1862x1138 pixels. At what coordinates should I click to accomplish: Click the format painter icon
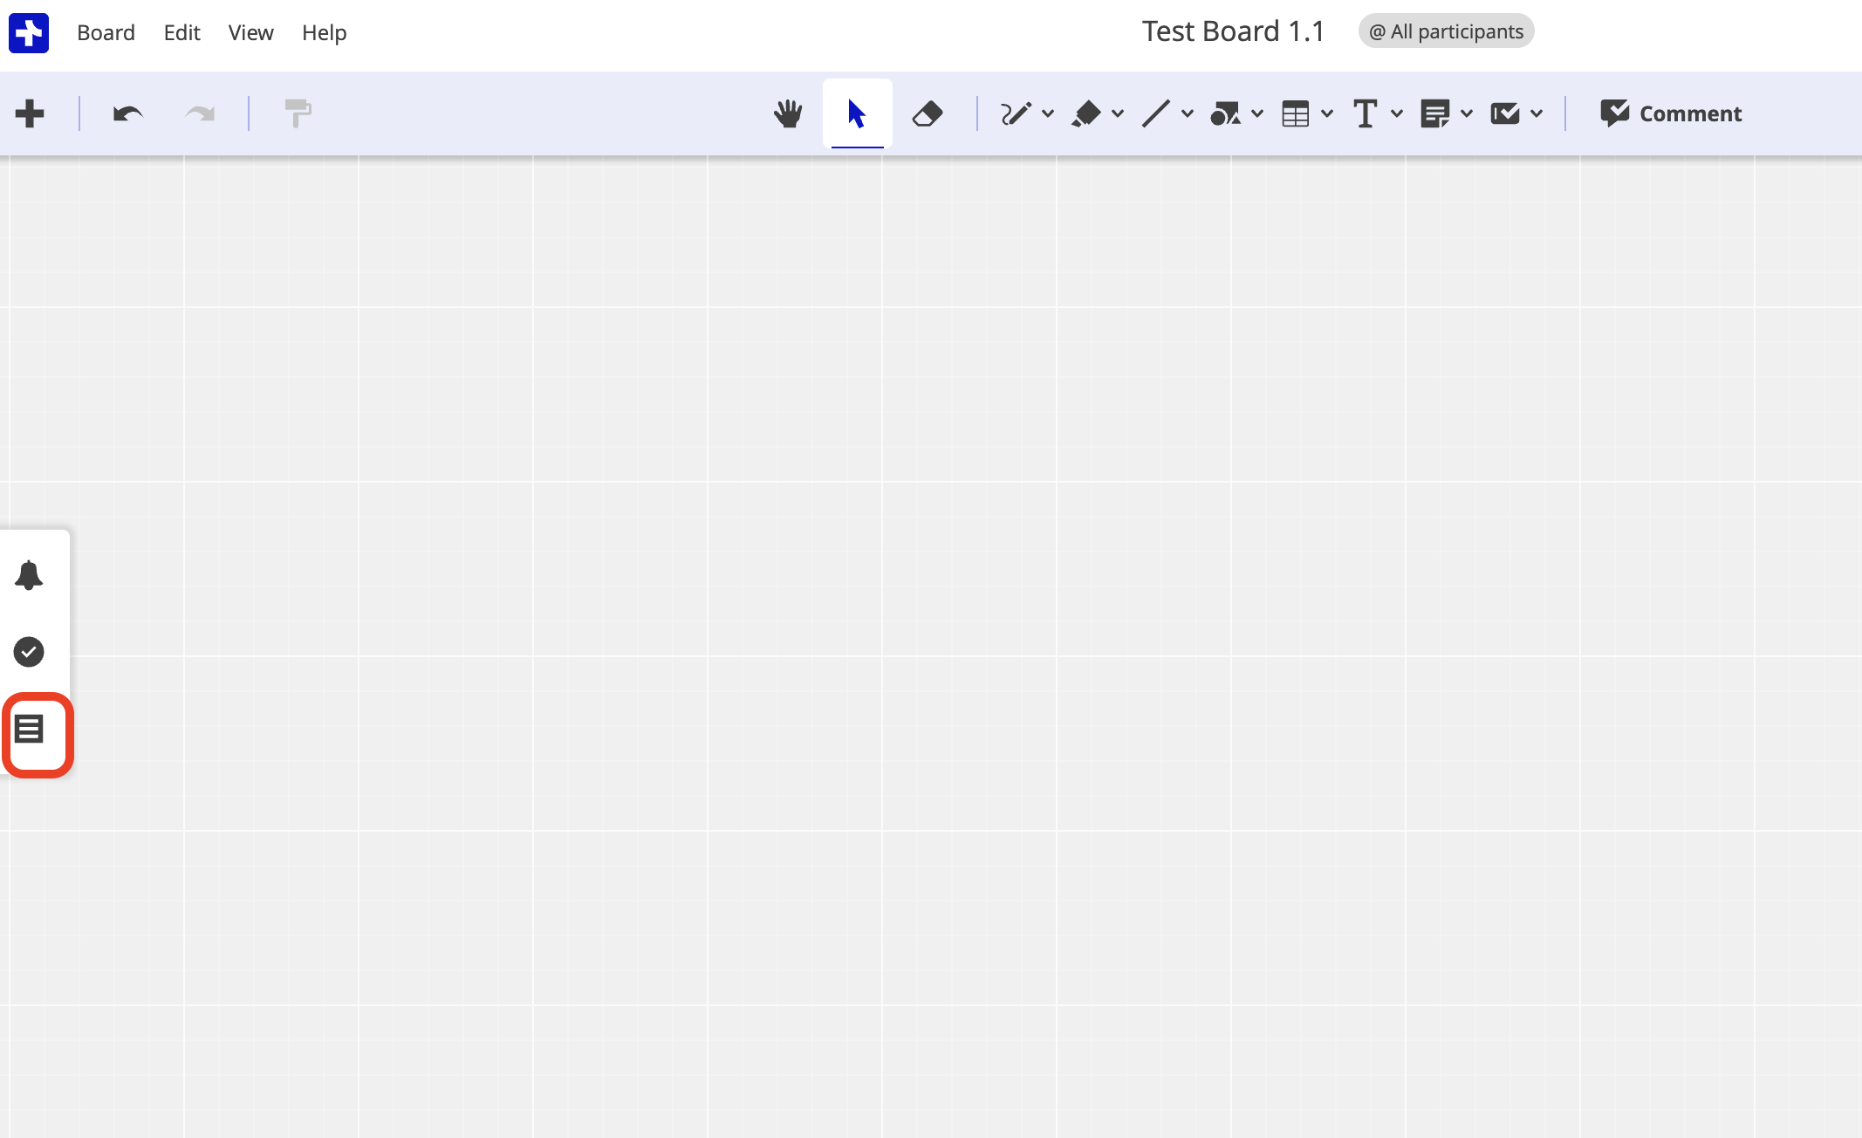(298, 113)
